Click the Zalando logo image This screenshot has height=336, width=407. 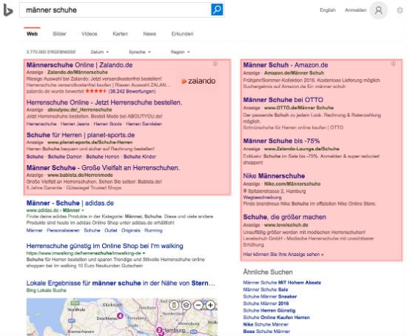click(198, 81)
